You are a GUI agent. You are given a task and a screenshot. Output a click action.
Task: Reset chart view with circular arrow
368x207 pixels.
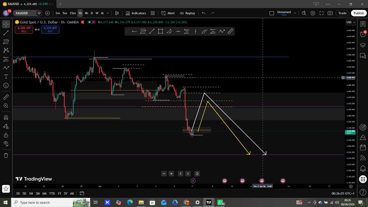[197, 174]
